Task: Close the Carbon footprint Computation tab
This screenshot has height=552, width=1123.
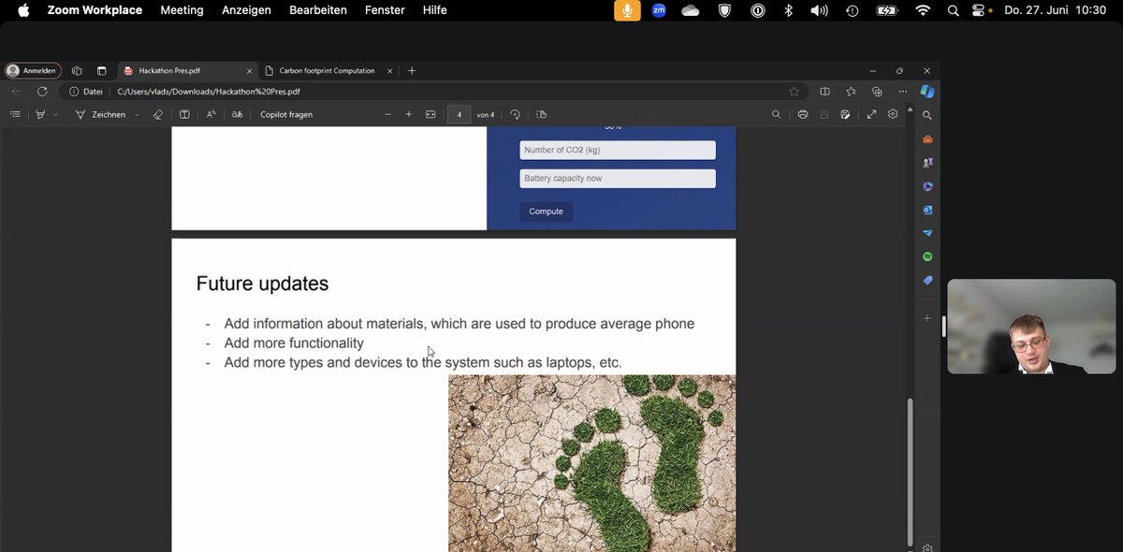Action: coord(389,70)
